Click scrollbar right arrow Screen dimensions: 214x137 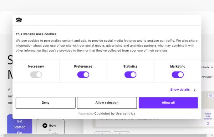(x=213, y=135)
